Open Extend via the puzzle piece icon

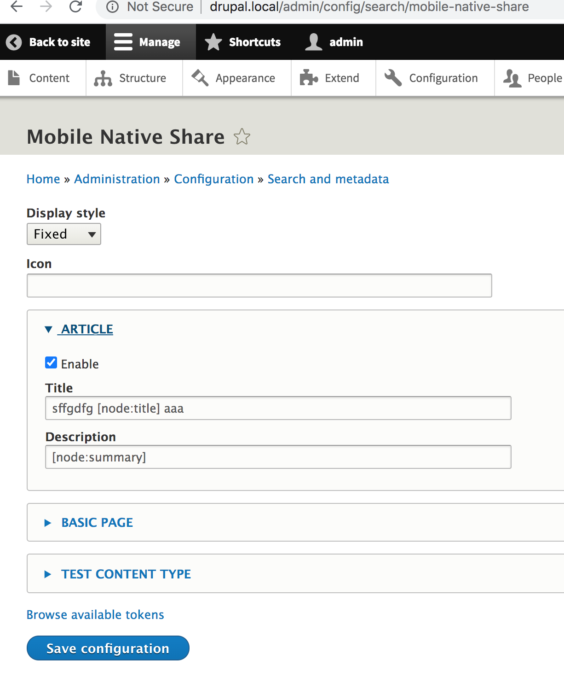click(308, 78)
